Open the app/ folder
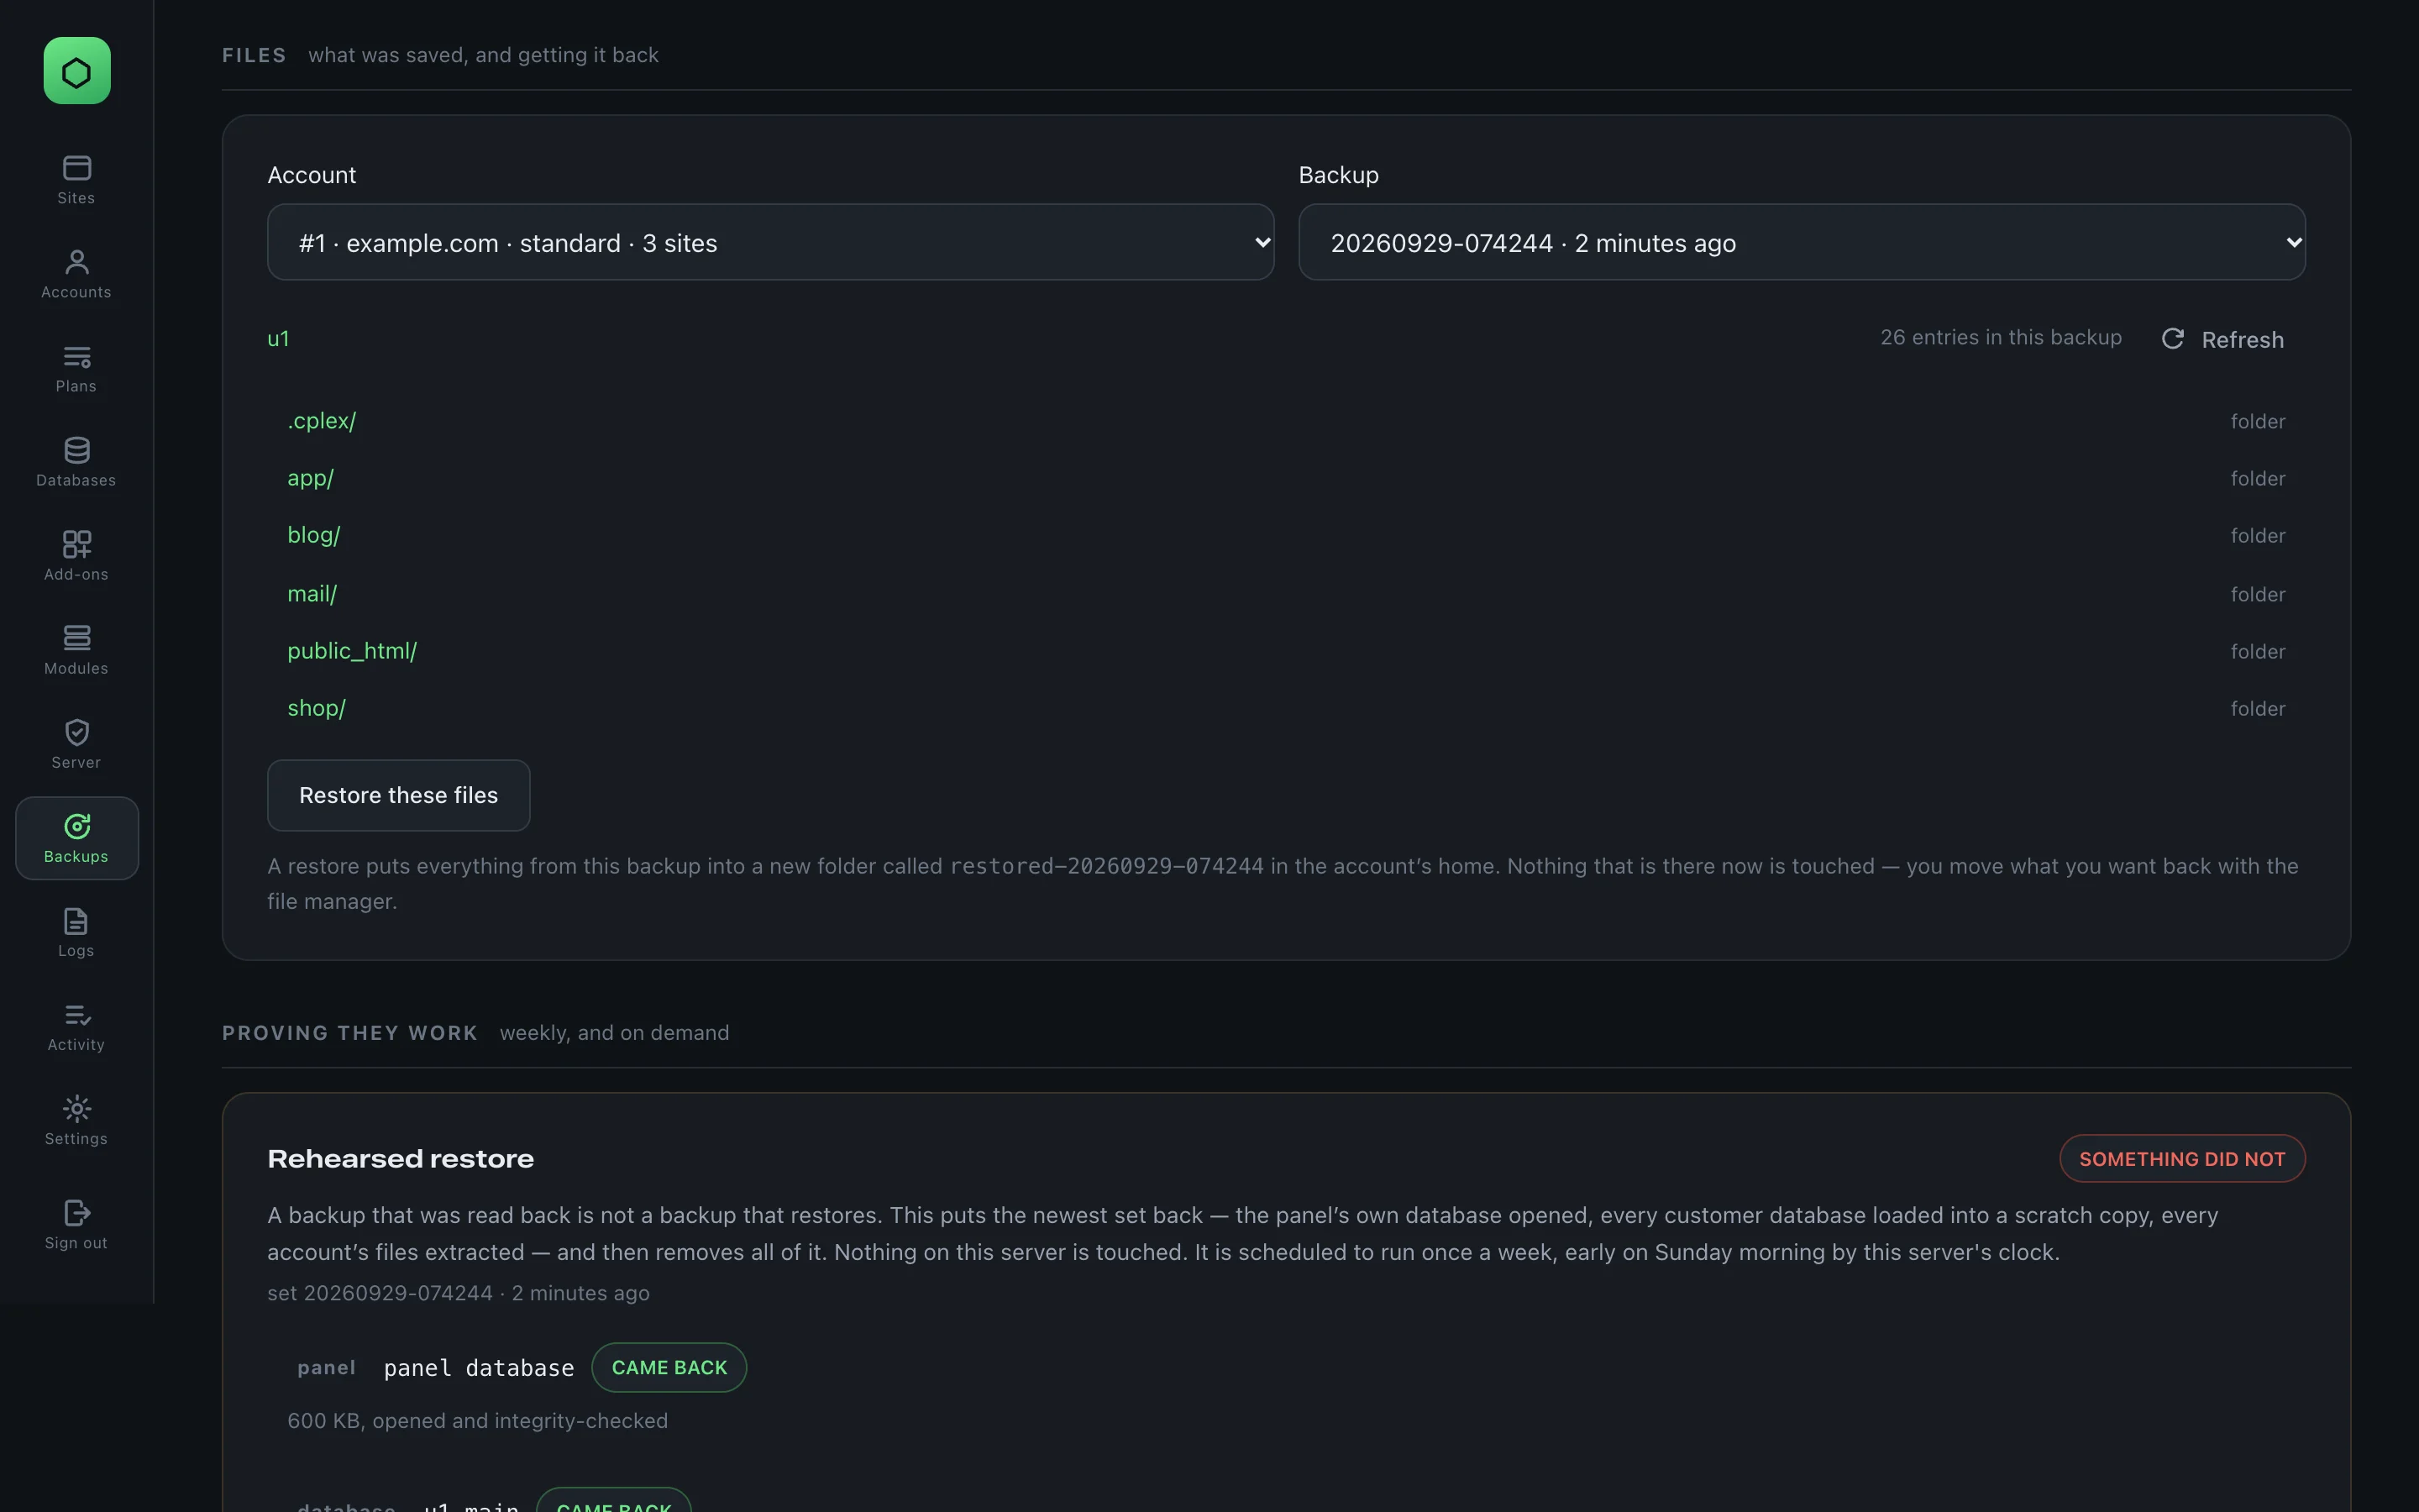The image size is (2419, 1512). click(x=311, y=478)
